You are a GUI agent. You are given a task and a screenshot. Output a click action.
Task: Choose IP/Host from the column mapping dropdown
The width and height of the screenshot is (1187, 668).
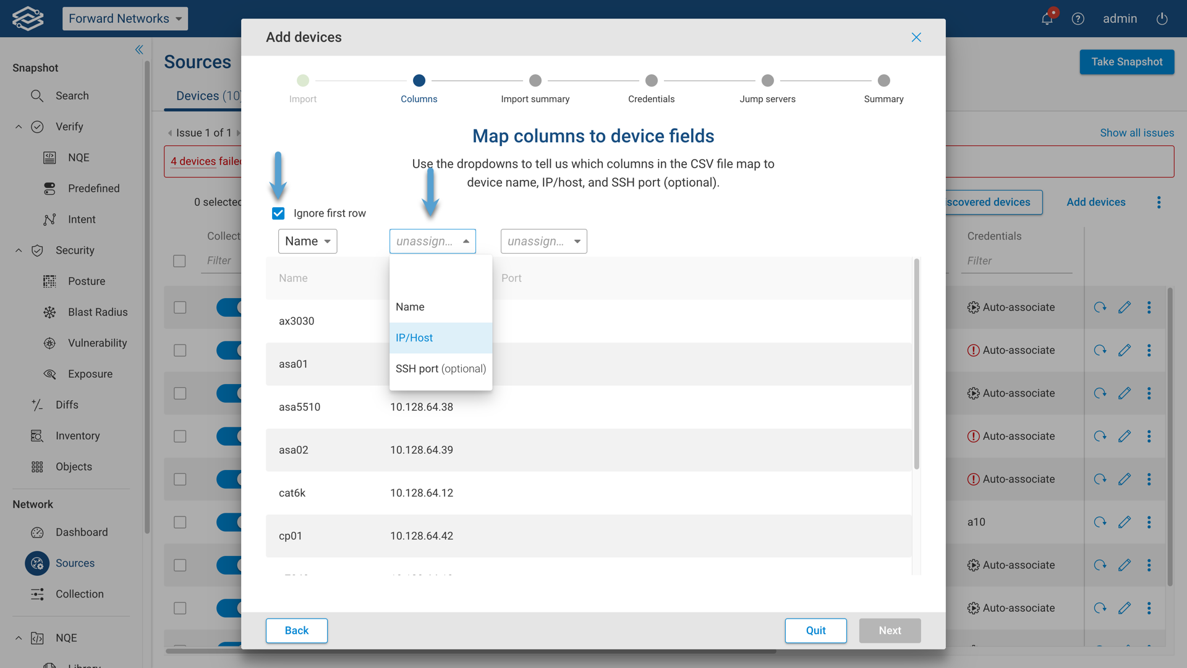(x=414, y=338)
